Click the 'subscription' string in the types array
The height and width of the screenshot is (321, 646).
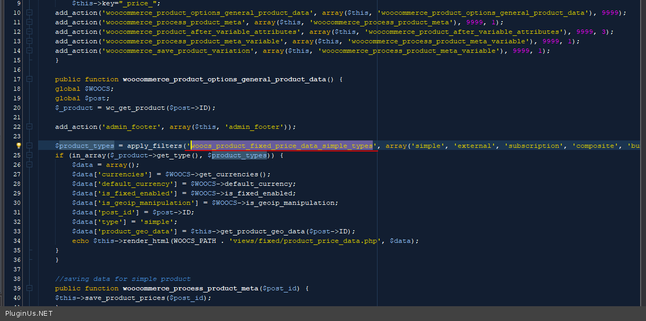(534, 146)
